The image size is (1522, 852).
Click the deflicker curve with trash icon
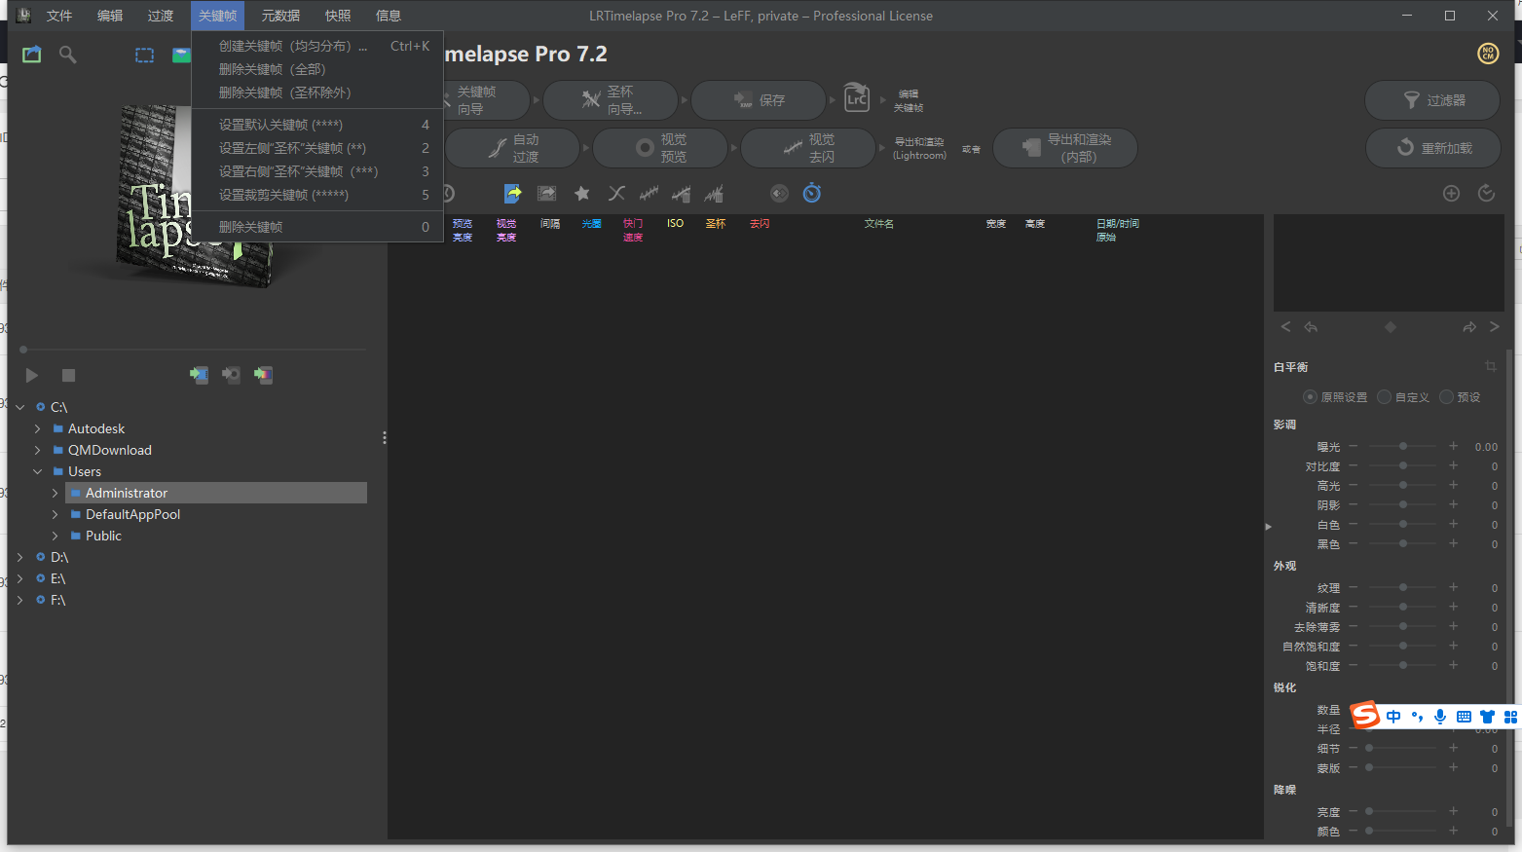click(x=682, y=194)
